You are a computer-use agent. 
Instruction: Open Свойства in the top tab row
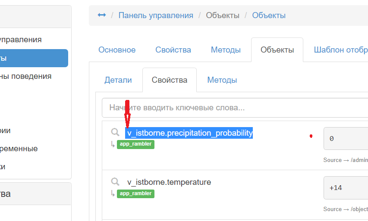pos(173,50)
